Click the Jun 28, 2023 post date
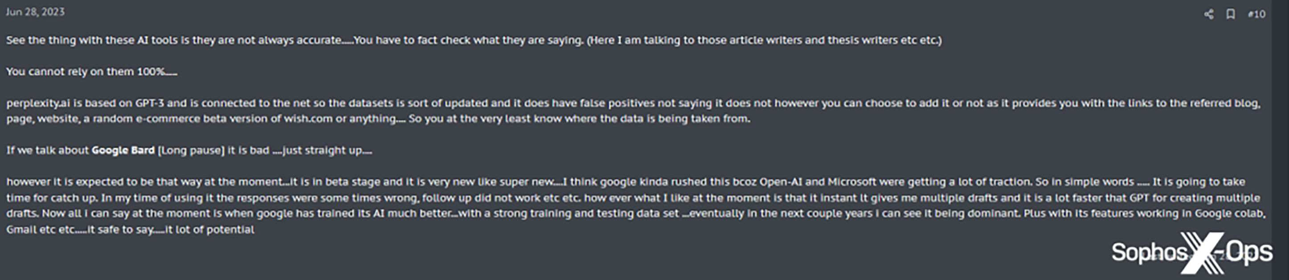Viewport: 1289px width, 280px height. 35,12
